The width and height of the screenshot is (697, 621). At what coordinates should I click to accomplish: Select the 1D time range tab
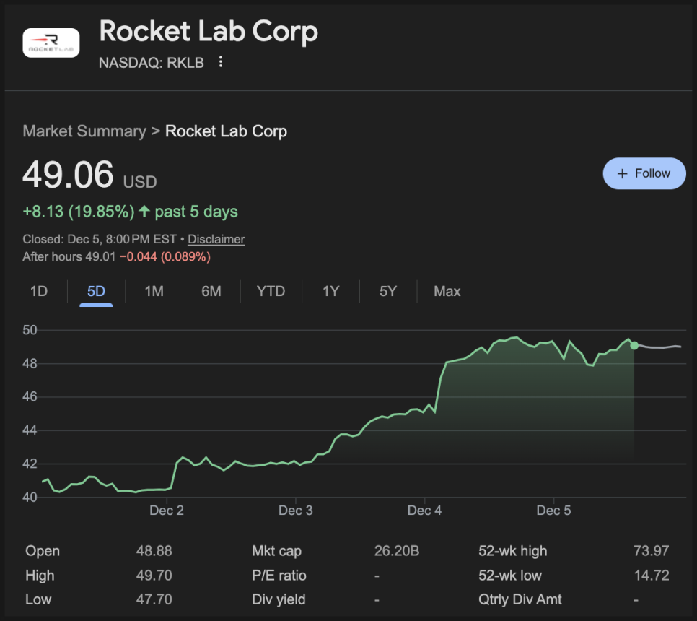point(38,292)
